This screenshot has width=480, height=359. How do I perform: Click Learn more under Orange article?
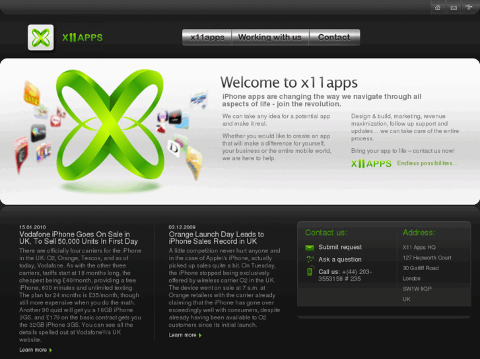click(182, 335)
